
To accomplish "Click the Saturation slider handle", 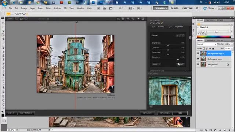I will pyautogui.click(x=168, y=55).
